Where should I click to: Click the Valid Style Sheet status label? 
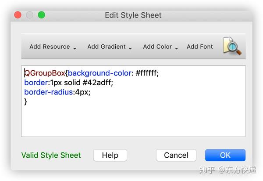click(x=51, y=155)
